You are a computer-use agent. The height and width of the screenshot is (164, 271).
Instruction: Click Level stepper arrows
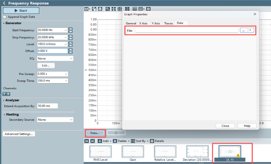[70, 44]
